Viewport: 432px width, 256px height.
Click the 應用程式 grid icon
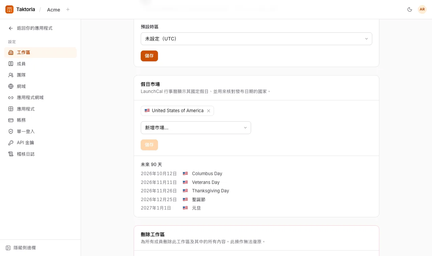click(x=11, y=109)
